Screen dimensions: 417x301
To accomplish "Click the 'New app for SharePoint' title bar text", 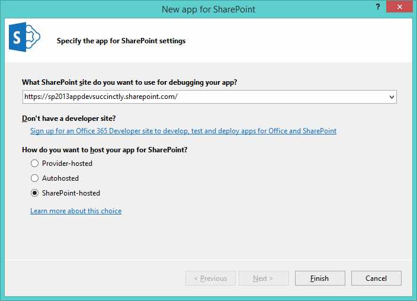I will (208, 9).
